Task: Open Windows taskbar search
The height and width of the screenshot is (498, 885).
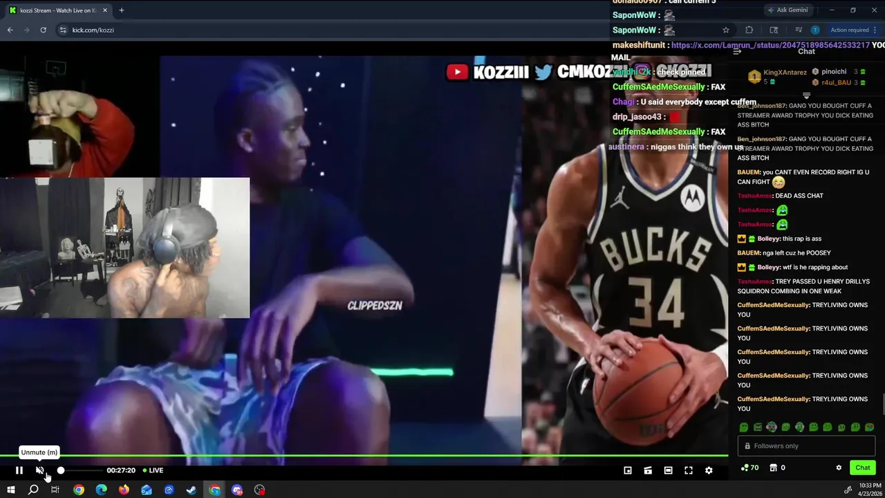Action: 32,490
